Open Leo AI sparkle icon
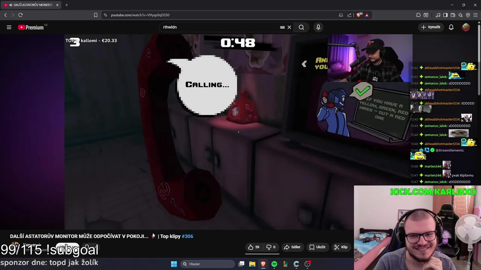The height and width of the screenshot is (270, 481). click(x=460, y=15)
